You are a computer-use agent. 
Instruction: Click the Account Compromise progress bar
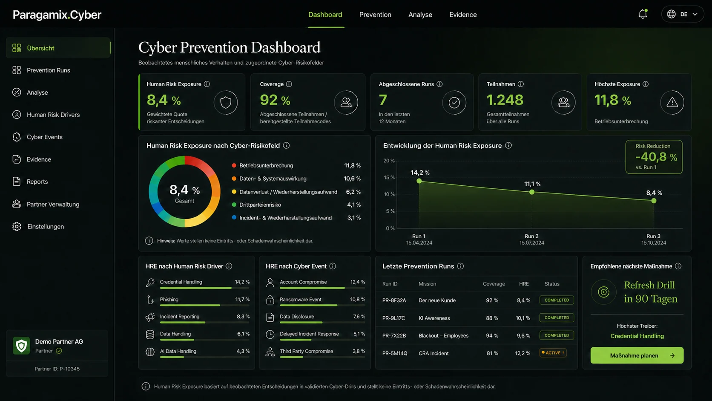(x=322, y=288)
